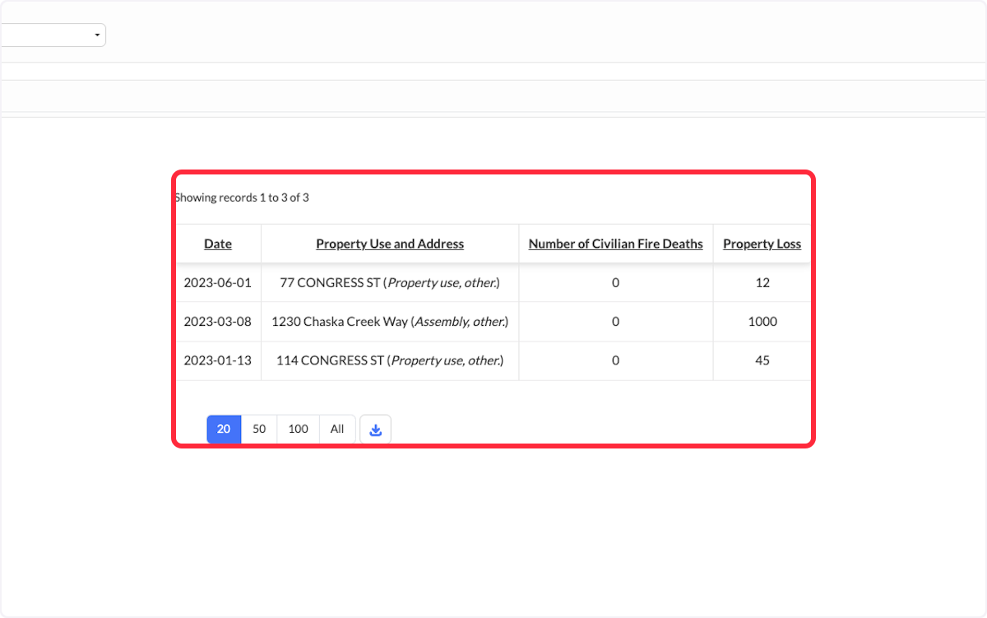The image size is (987, 618).
Task: Select the 2023-03-08 date cell
Action: click(x=218, y=322)
